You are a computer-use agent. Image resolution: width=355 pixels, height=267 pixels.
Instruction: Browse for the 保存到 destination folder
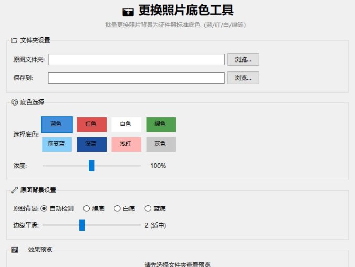(243, 78)
